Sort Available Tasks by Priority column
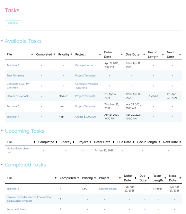 click(x=71, y=54)
